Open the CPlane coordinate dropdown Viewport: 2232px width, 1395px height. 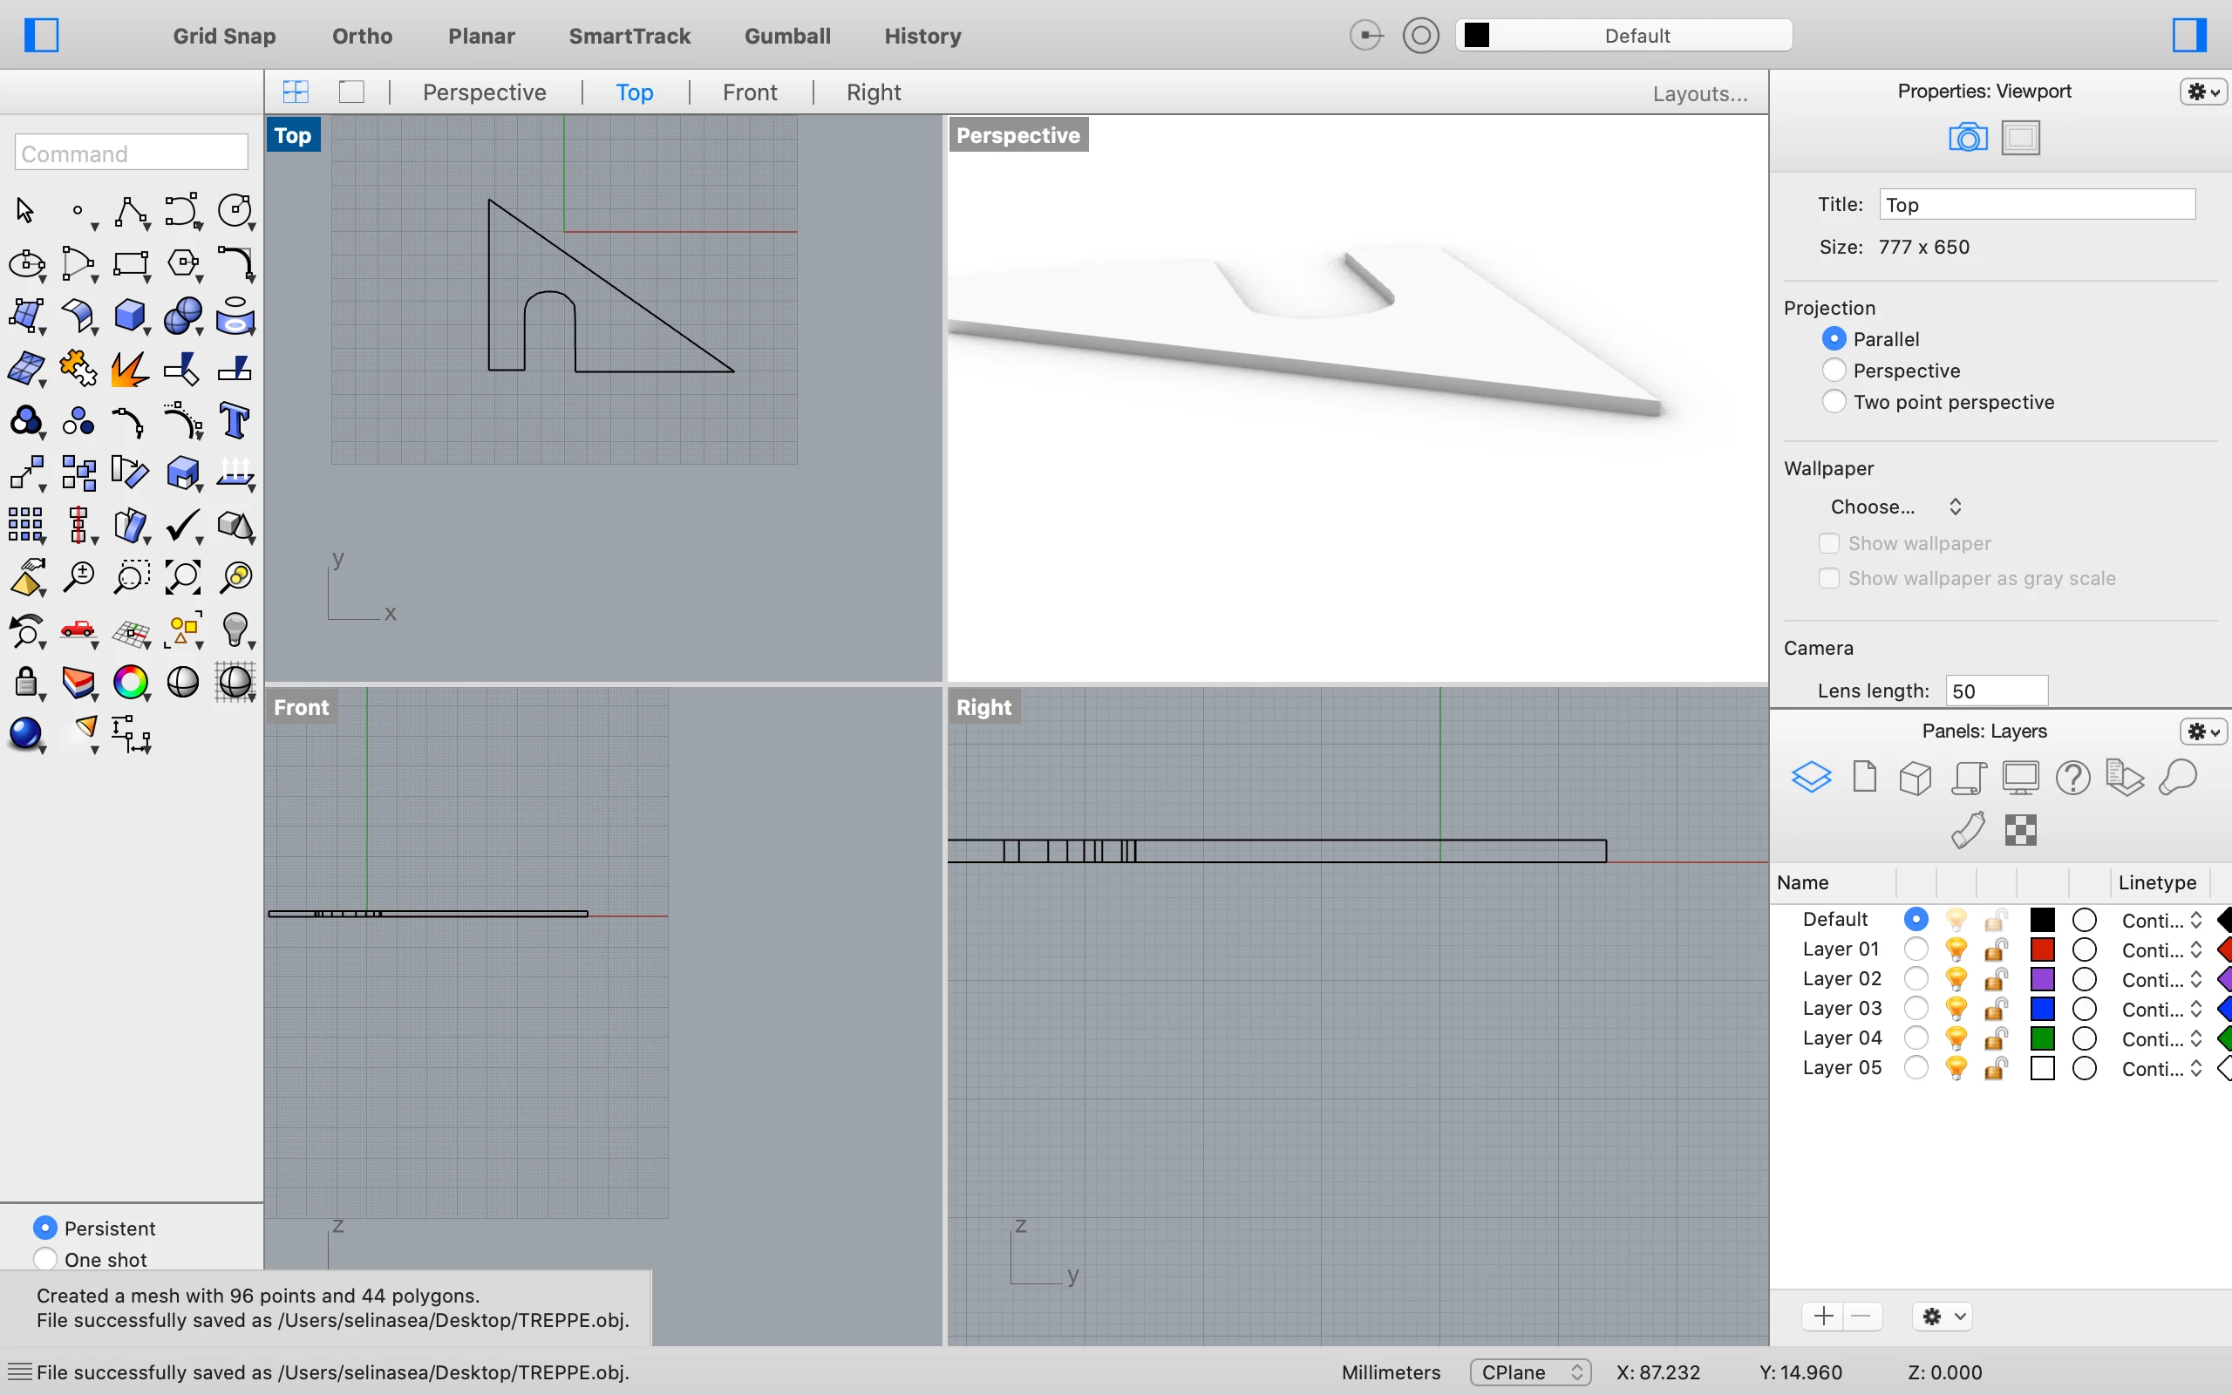(1530, 1372)
